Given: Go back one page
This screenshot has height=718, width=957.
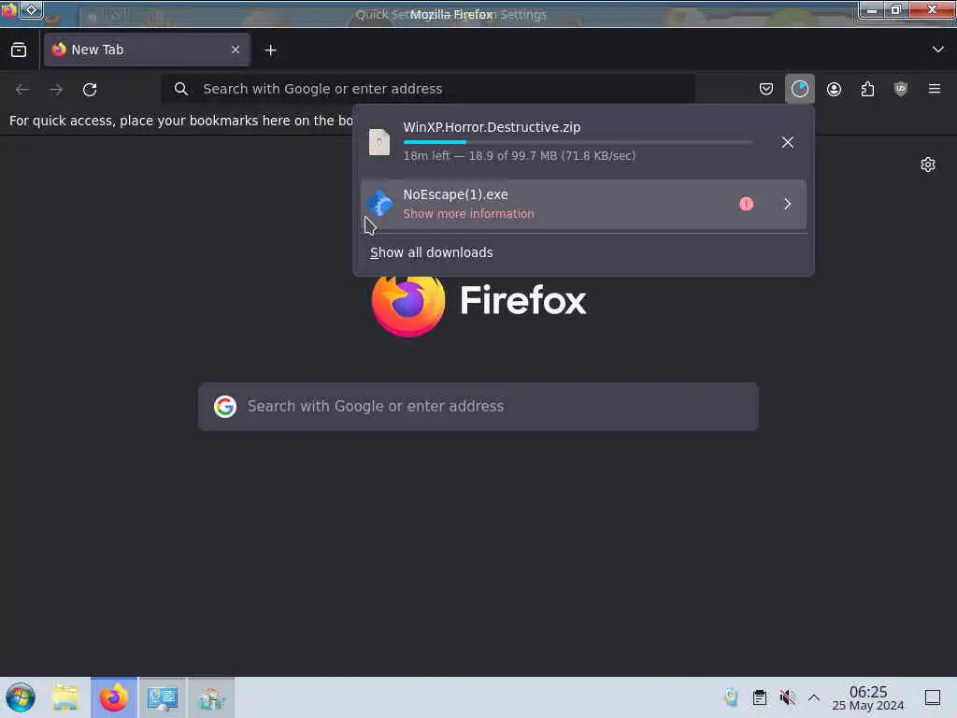Looking at the screenshot, I should 22,89.
